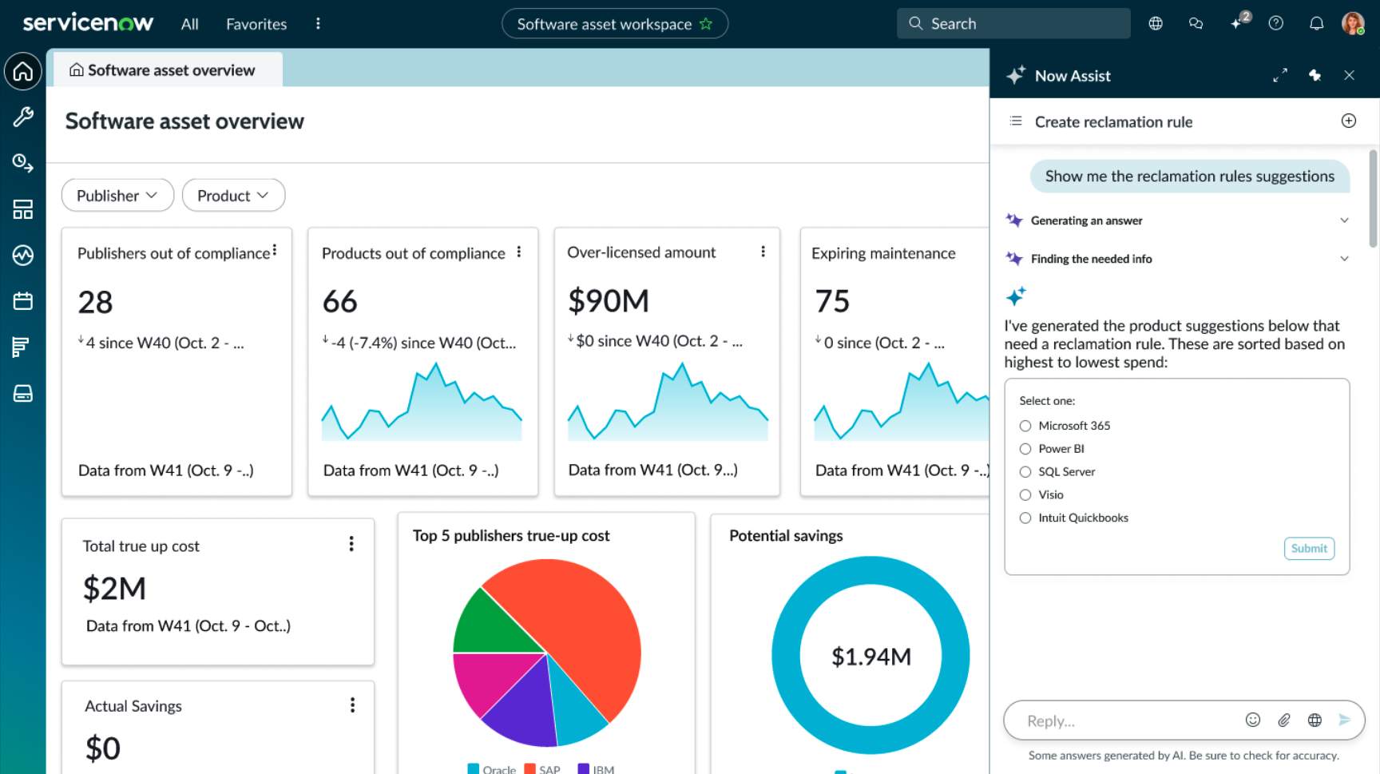Star the Software asset workspace as favorite
The image size is (1380, 774).
click(x=706, y=24)
